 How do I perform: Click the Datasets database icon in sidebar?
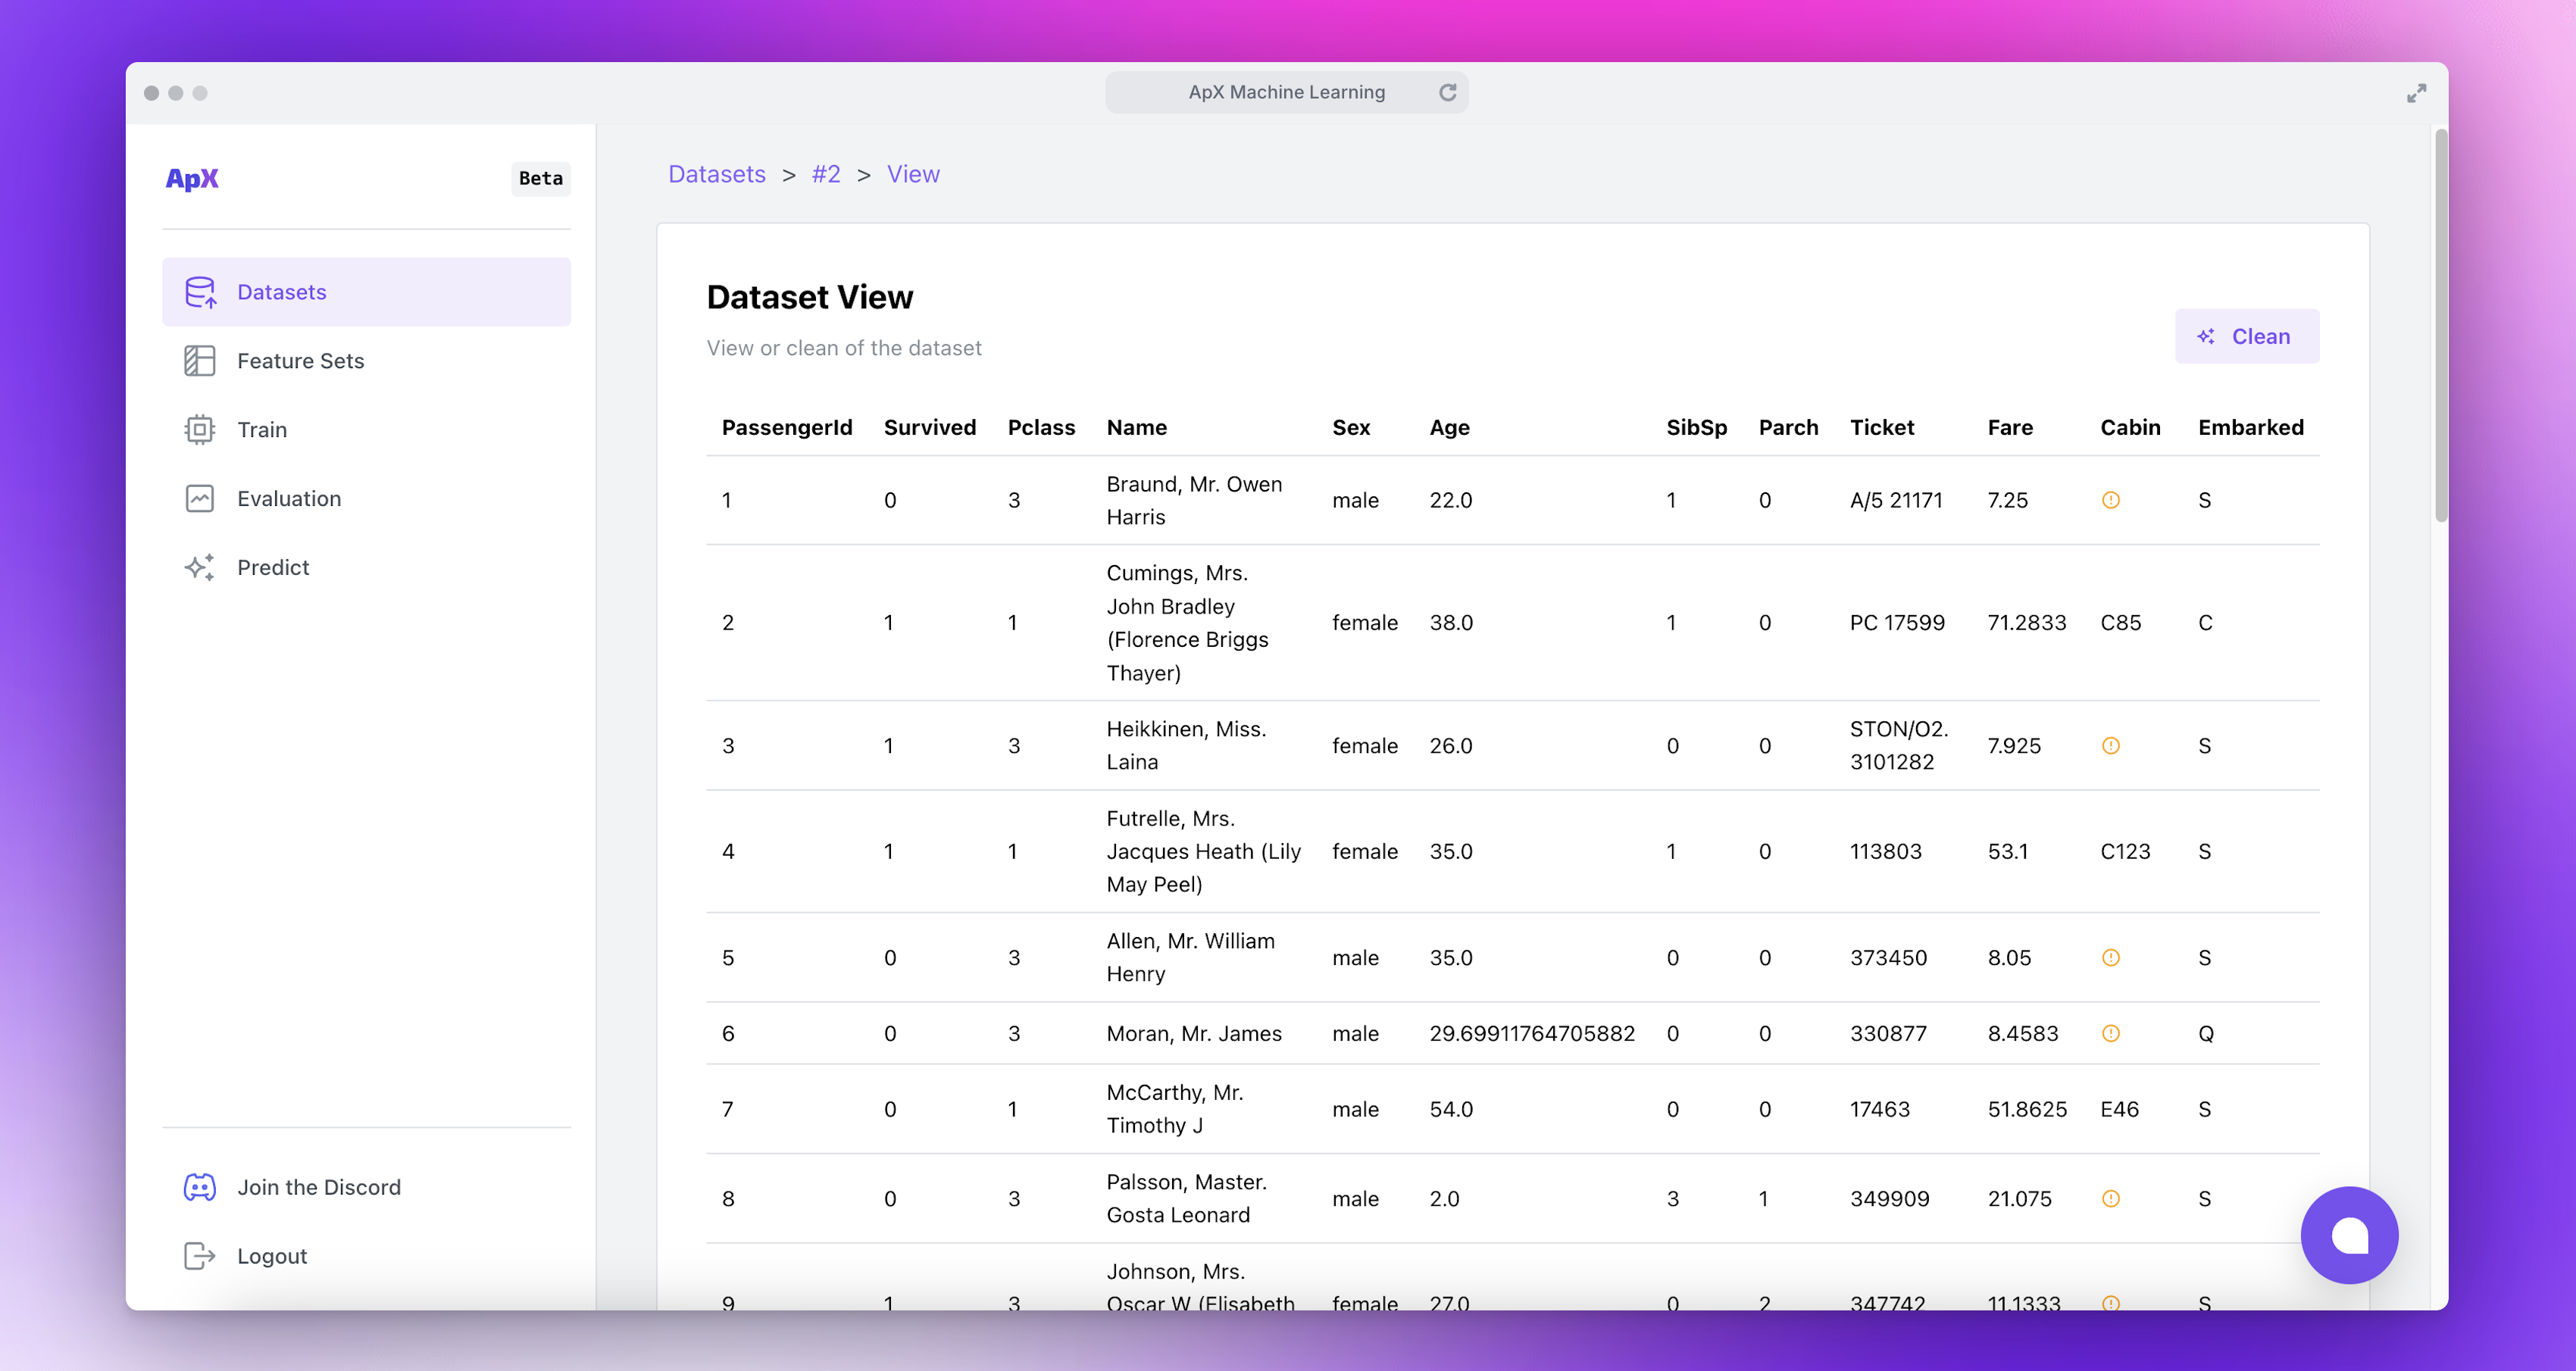pos(200,292)
